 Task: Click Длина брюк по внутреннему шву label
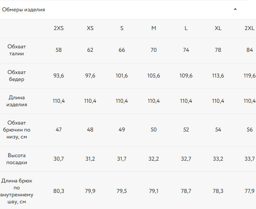[17, 191]
